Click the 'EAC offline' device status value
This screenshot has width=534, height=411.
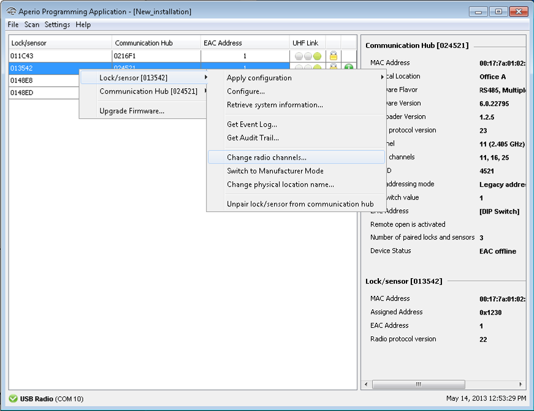coord(498,251)
